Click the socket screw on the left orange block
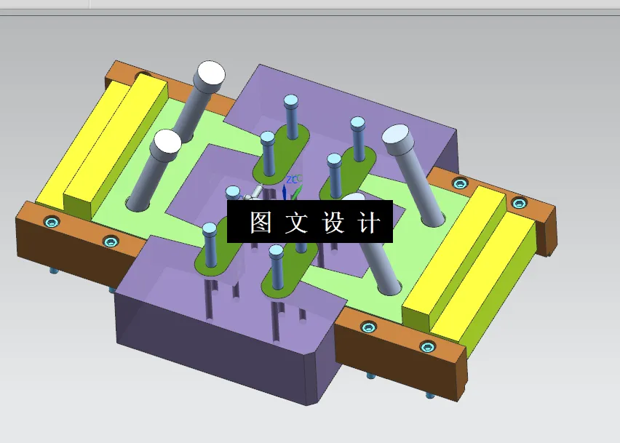Image resolution: width=620 pixels, height=443 pixels. 51,222
